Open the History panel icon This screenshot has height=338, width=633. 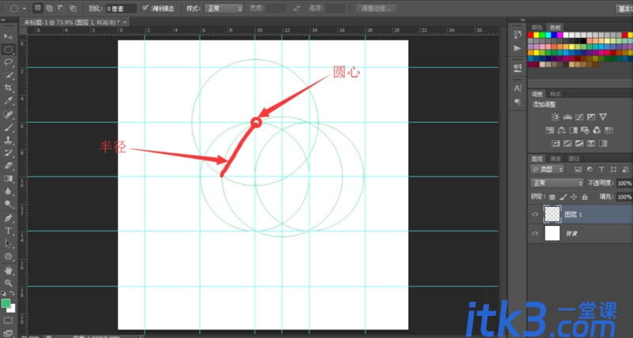pyautogui.click(x=517, y=35)
